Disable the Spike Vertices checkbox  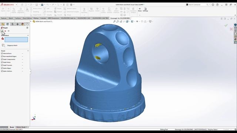pos(2,71)
